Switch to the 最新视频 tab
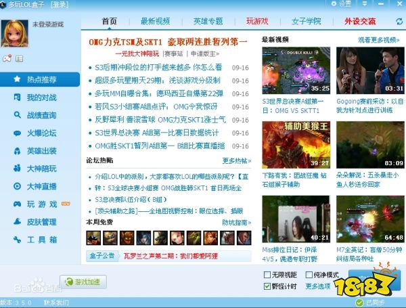 [156, 21]
